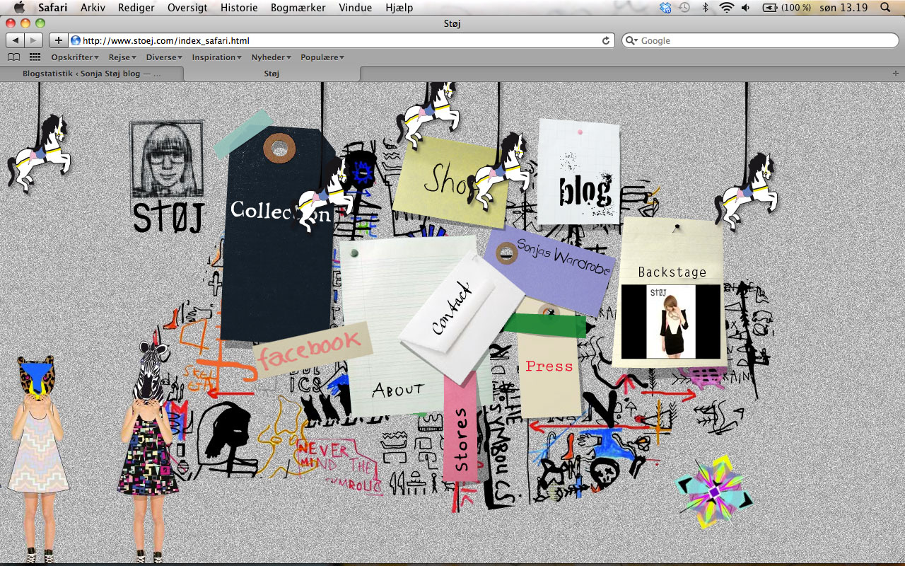Click the Safari back arrow button

[16, 40]
